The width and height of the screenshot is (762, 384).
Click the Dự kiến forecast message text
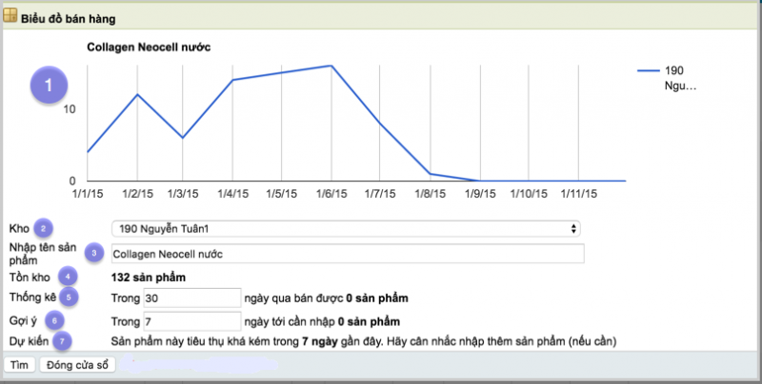(364, 341)
